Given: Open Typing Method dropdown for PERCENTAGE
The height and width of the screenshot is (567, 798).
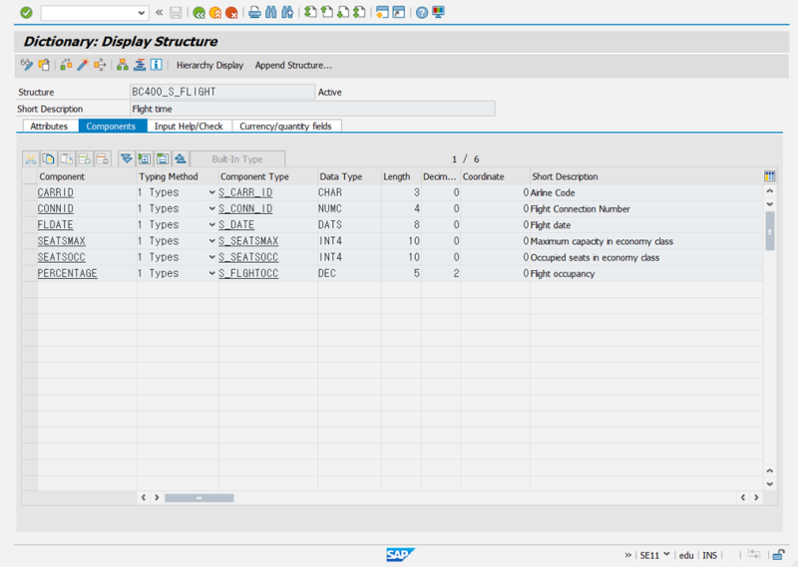Looking at the screenshot, I should 212,273.
